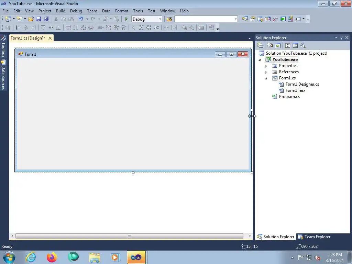Image resolution: width=352 pixels, height=264 pixels.
Task: Click the Align Centers layout icon
Action: 26,27
